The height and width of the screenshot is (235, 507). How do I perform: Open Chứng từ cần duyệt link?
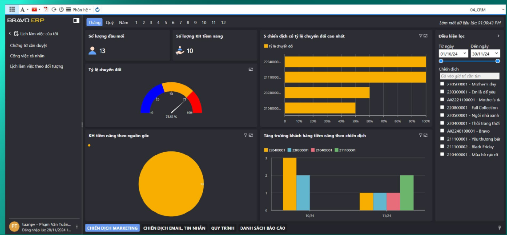(x=28, y=45)
